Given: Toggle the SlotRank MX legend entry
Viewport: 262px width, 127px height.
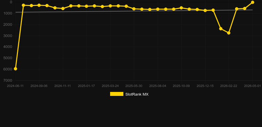Looking at the screenshot, I should [x=129, y=94].
